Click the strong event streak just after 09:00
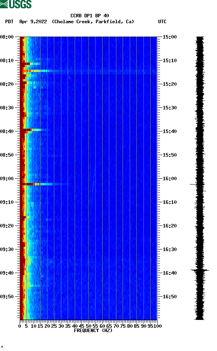 44,184
